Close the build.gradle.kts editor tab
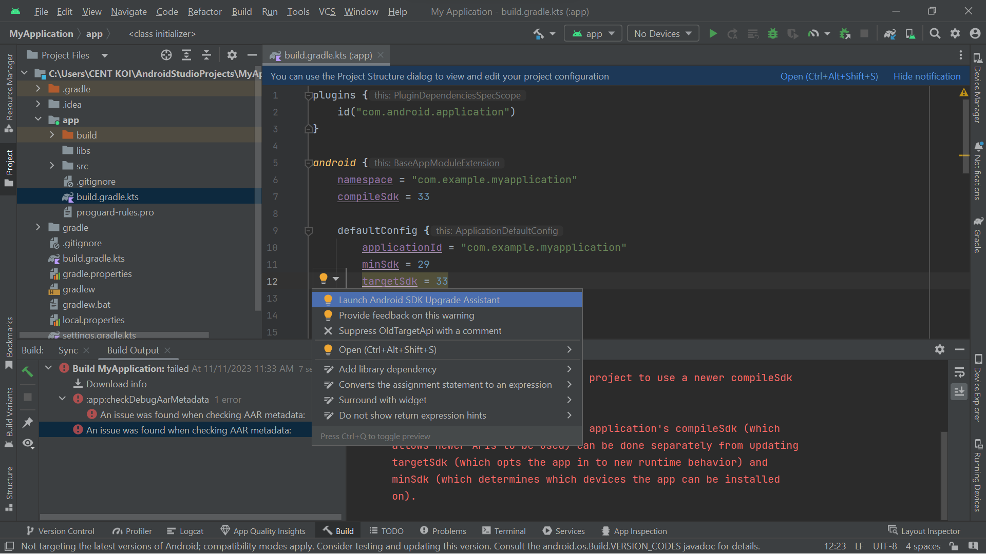 click(x=381, y=55)
